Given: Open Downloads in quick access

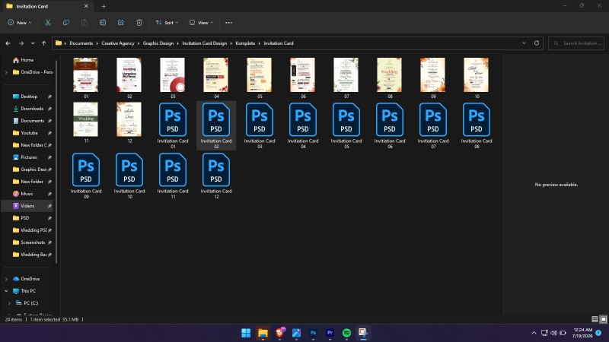Looking at the screenshot, I should point(32,109).
